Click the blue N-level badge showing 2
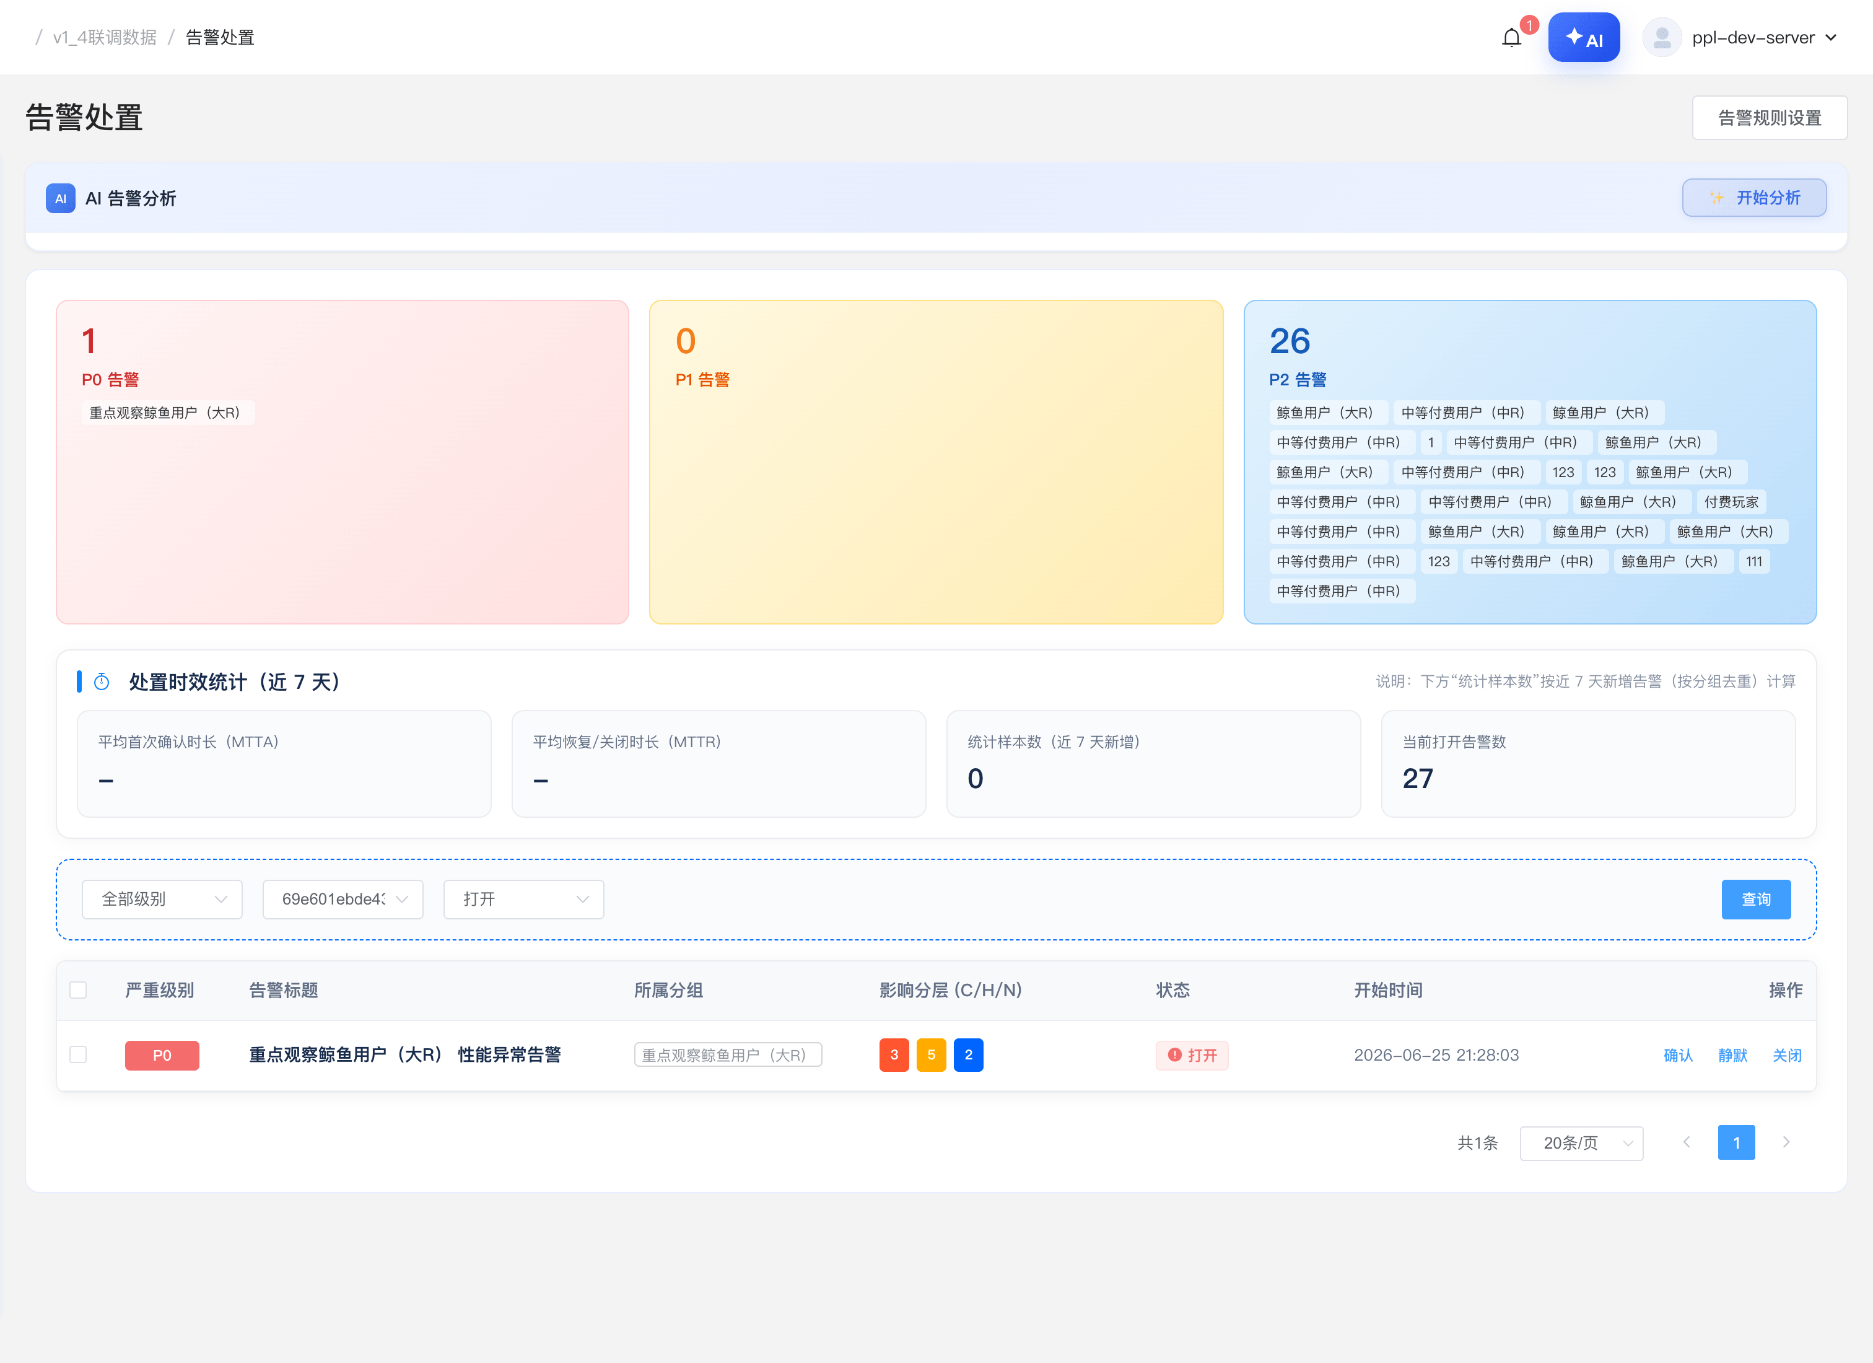Image resolution: width=1873 pixels, height=1363 pixels. [968, 1055]
